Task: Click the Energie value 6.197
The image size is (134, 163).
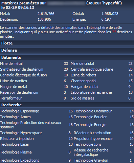Action: point(106,19)
